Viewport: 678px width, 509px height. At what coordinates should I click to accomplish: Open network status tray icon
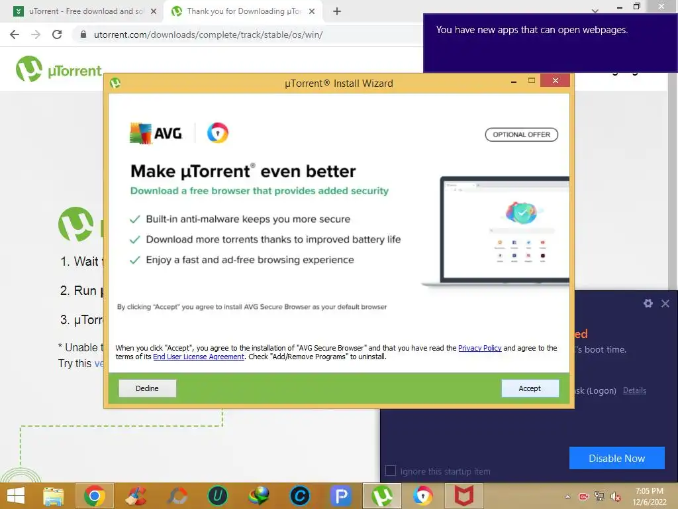click(x=600, y=496)
